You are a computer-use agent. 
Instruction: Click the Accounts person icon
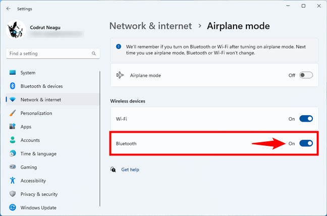pos(13,140)
